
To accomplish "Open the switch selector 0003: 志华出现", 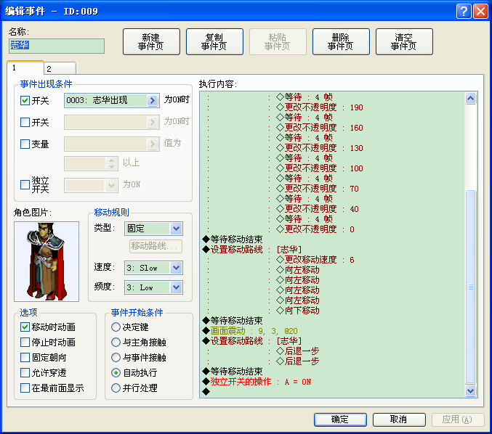I will coord(112,101).
